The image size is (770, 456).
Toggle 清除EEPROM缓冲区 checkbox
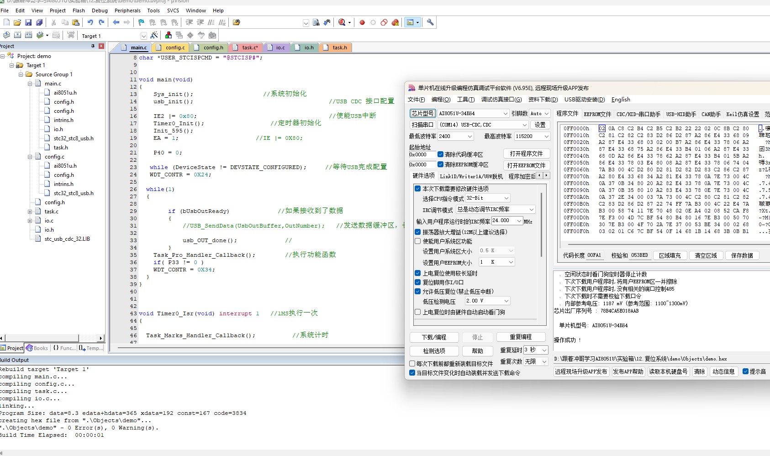click(x=441, y=164)
